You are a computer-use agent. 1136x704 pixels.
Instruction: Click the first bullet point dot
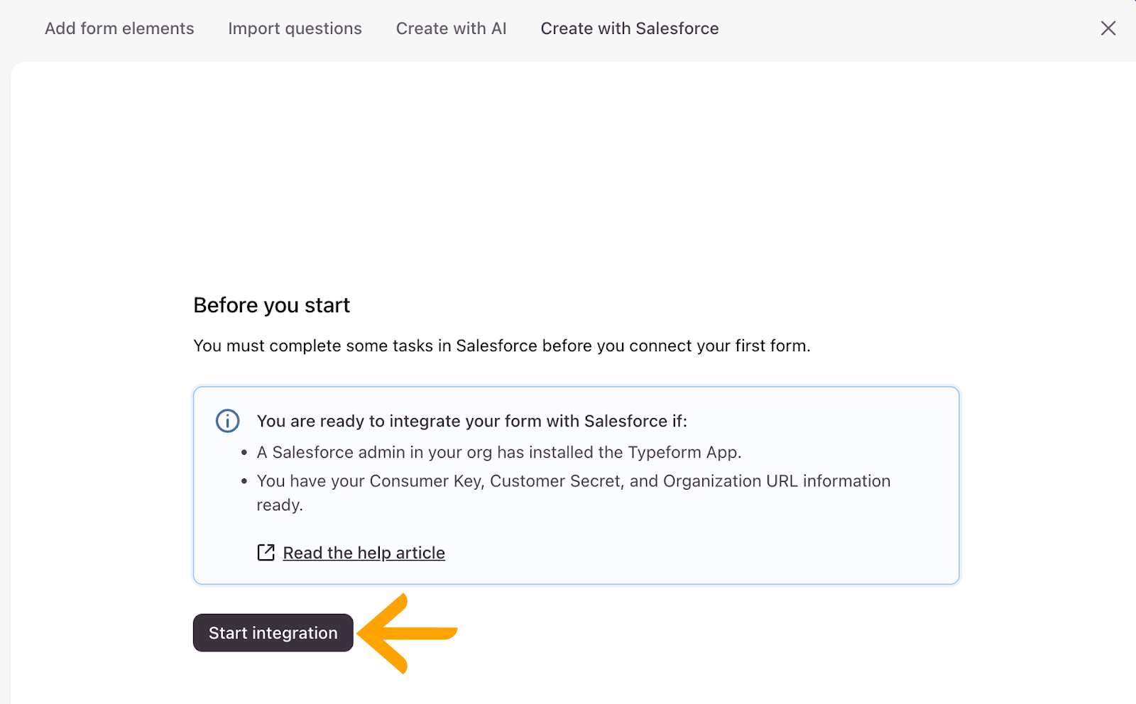coord(244,453)
